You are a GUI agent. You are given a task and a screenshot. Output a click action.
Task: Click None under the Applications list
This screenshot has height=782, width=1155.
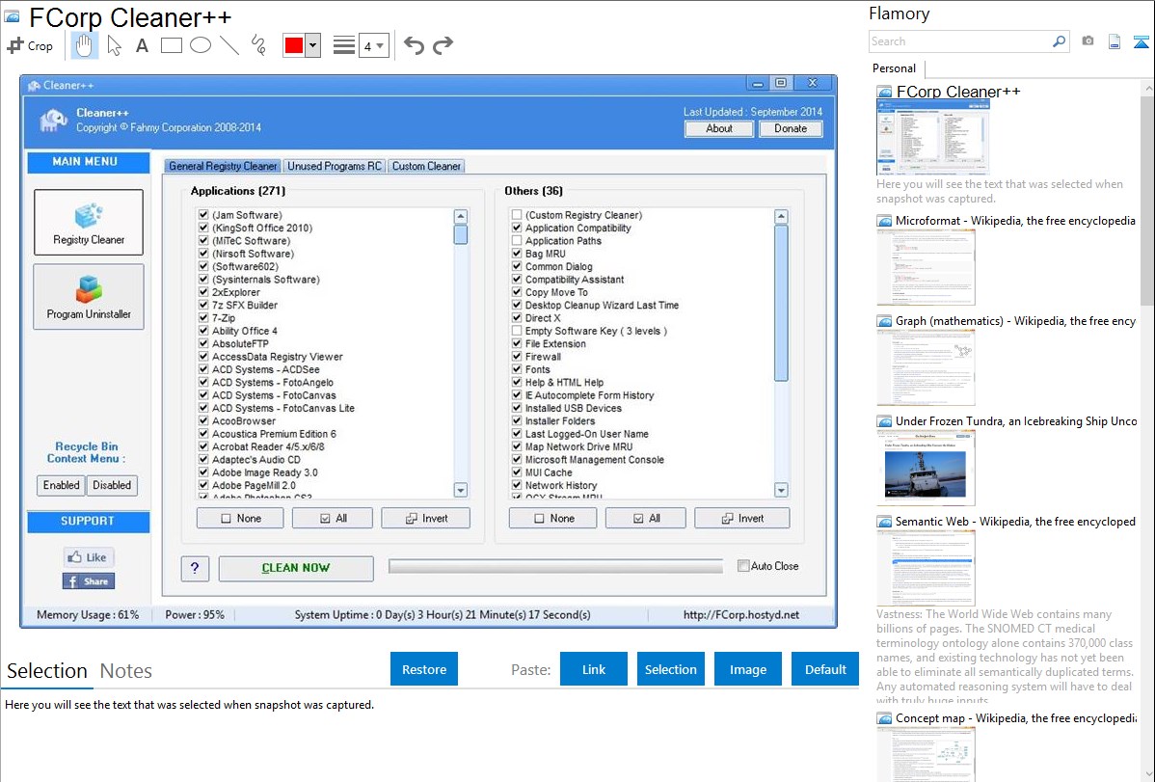[x=240, y=518]
